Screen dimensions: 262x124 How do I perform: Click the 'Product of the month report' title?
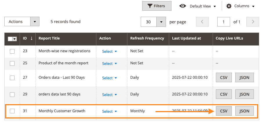coord(64,63)
